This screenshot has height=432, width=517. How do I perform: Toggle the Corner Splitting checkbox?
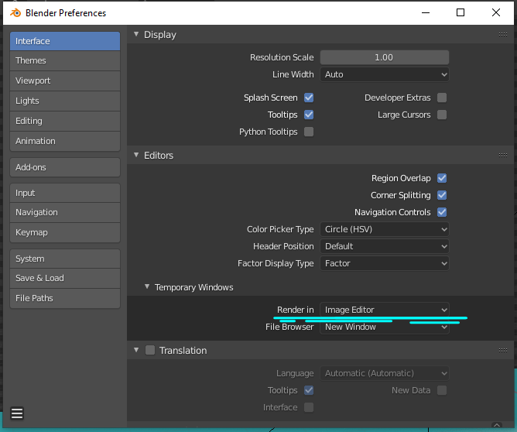(x=442, y=195)
